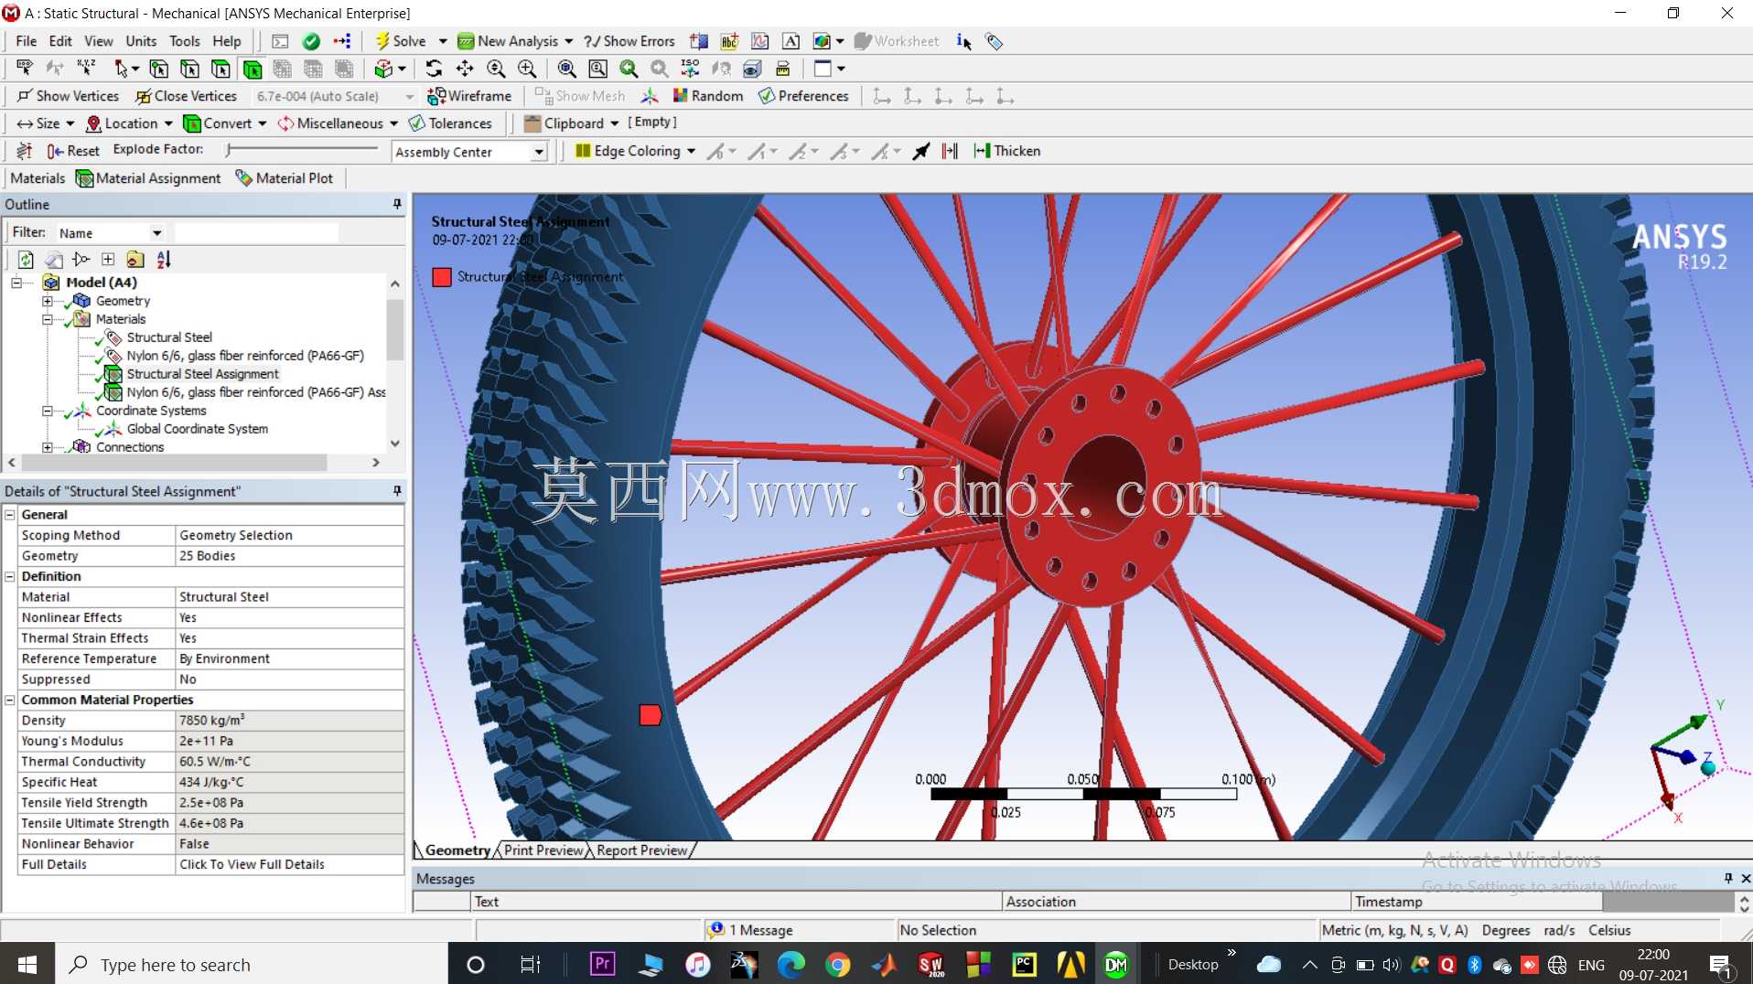
Task: Toggle Thermal Strain Effects value Yes
Action: coord(289,638)
